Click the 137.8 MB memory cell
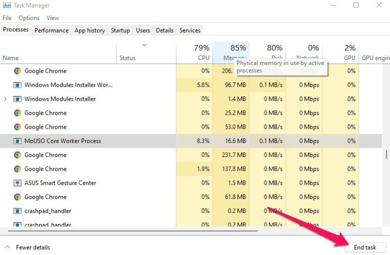 tap(231, 169)
